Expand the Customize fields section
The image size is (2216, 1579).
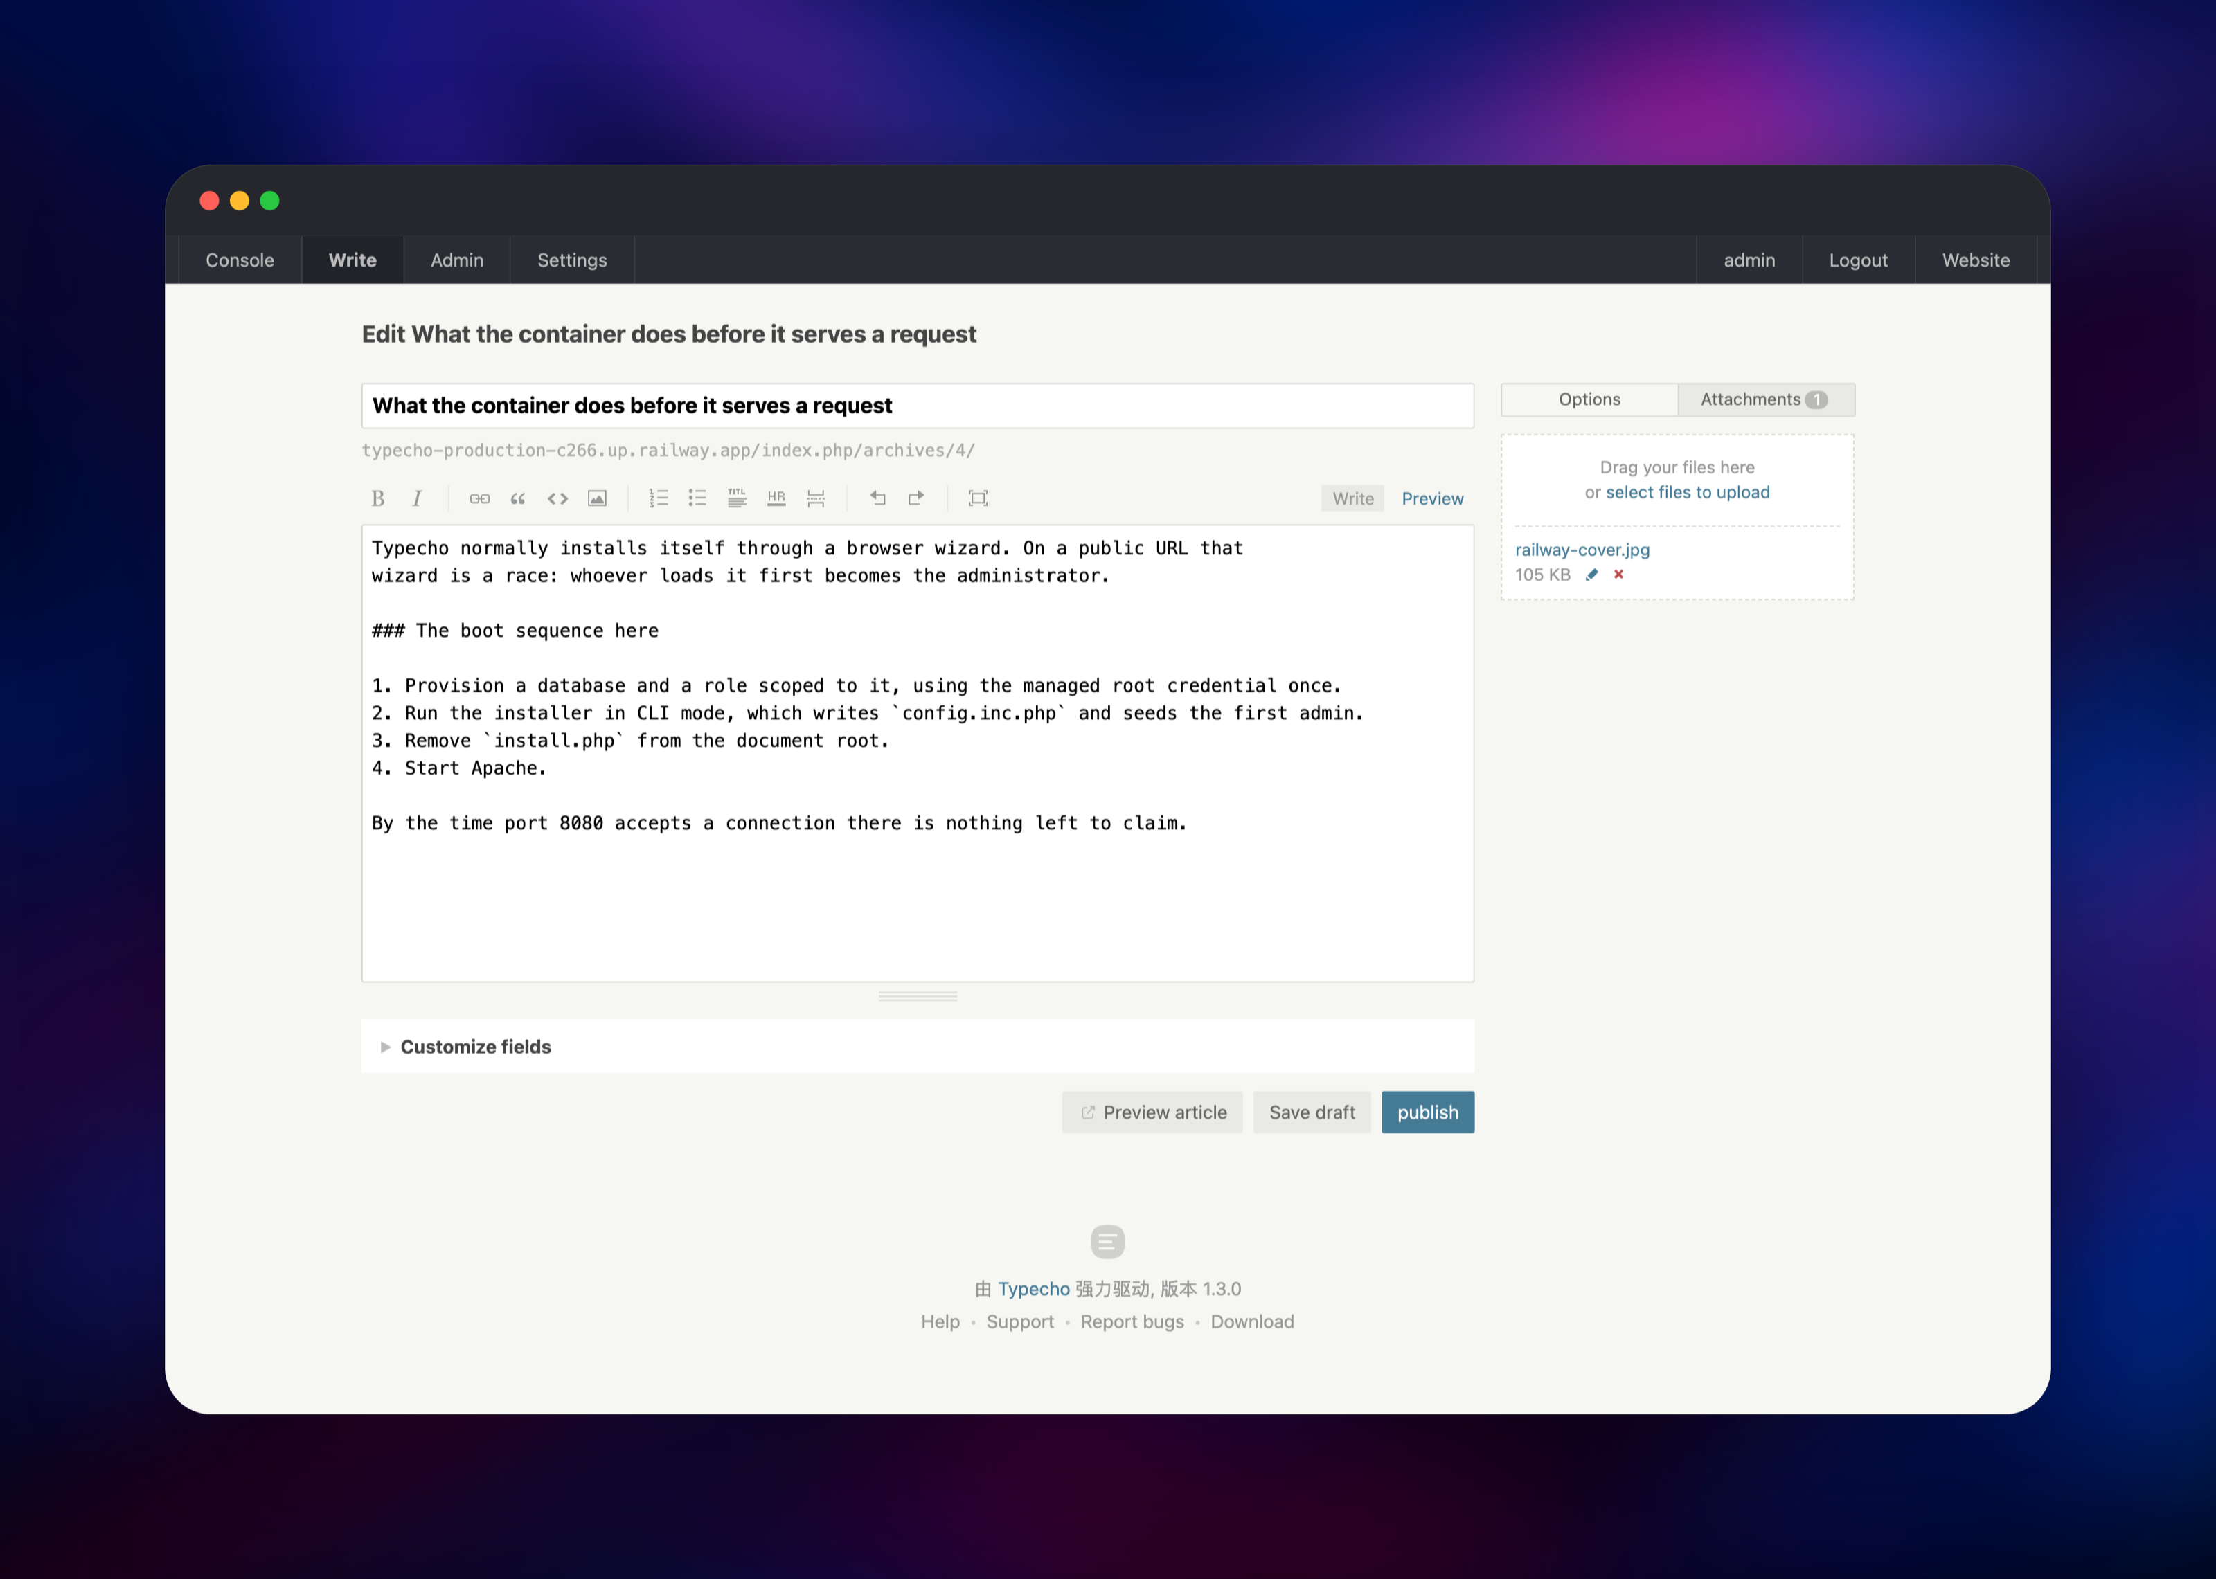pyautogui.click(x=918, y=1046)
